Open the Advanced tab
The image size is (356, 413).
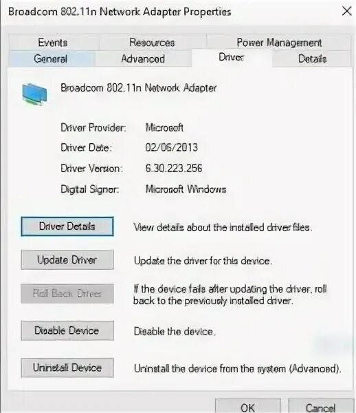point(143,59)
